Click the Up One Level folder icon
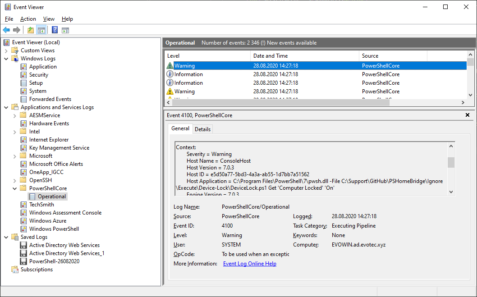 (30, 30)
